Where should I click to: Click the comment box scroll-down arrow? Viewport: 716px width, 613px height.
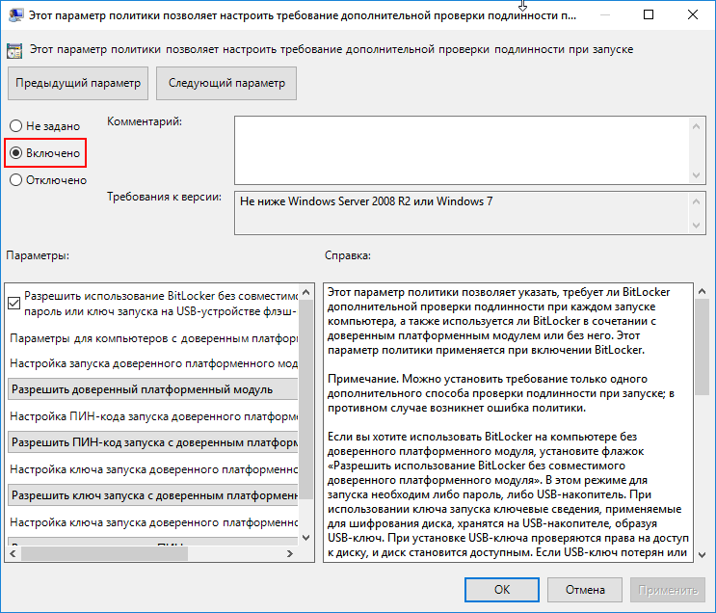click(697, 175)
